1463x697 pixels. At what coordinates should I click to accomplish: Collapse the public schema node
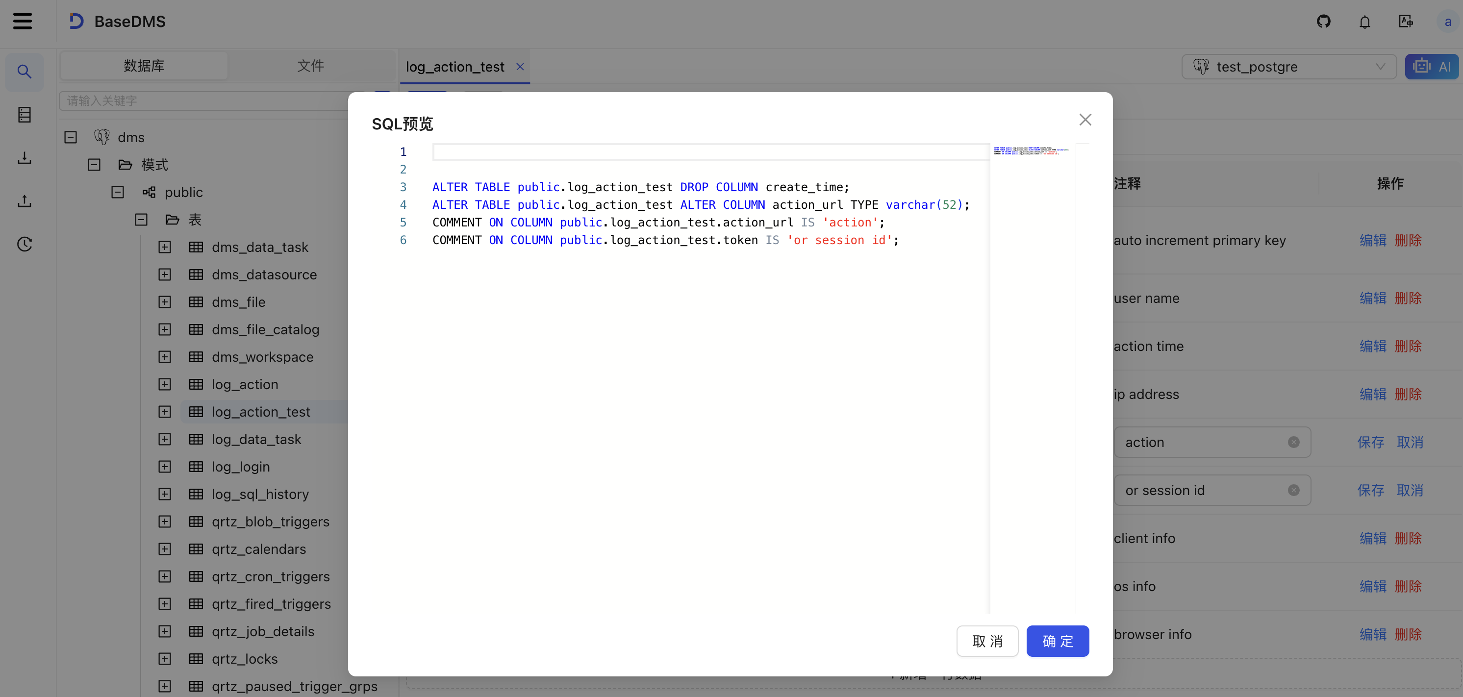click(118, 193)
